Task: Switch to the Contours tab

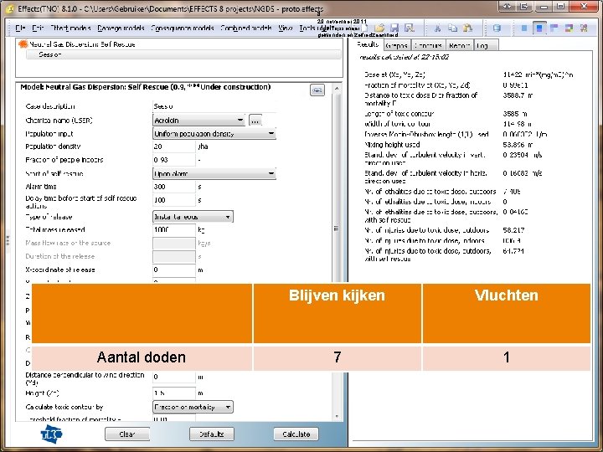Action: tap(428, 45)
